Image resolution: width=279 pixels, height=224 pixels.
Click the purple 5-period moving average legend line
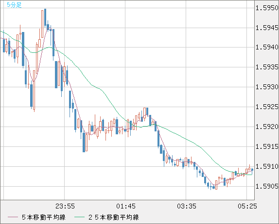13,217
